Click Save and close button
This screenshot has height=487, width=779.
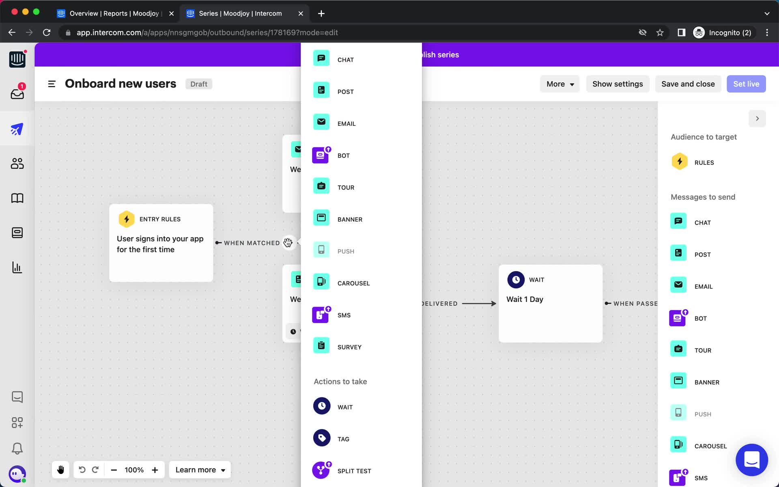pos(688,84)
